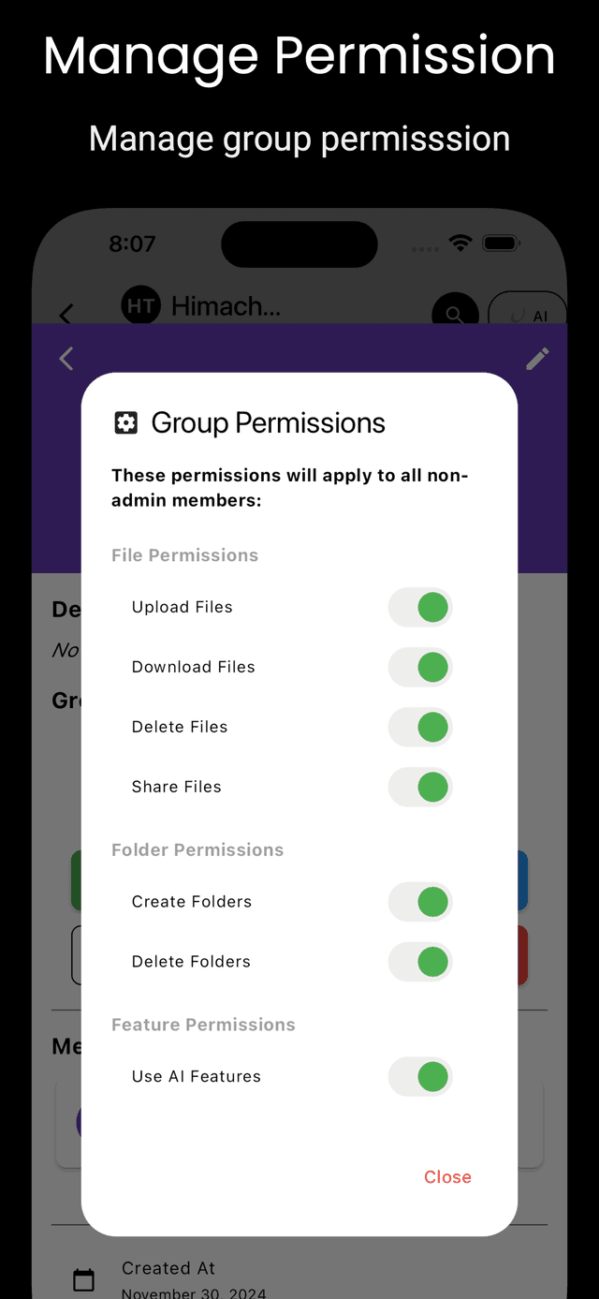The image size is (599, 1299).
Task: Switch off Delete Folders
Action: (419, 962)
